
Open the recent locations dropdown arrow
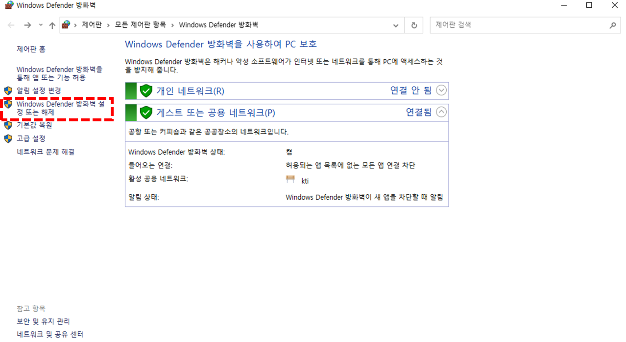click(x=41, y=25)
